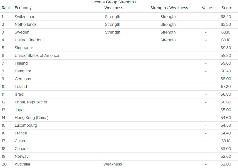Open the Switzerland economy entry
Viewport: 238px width, 168px height.
25,17
